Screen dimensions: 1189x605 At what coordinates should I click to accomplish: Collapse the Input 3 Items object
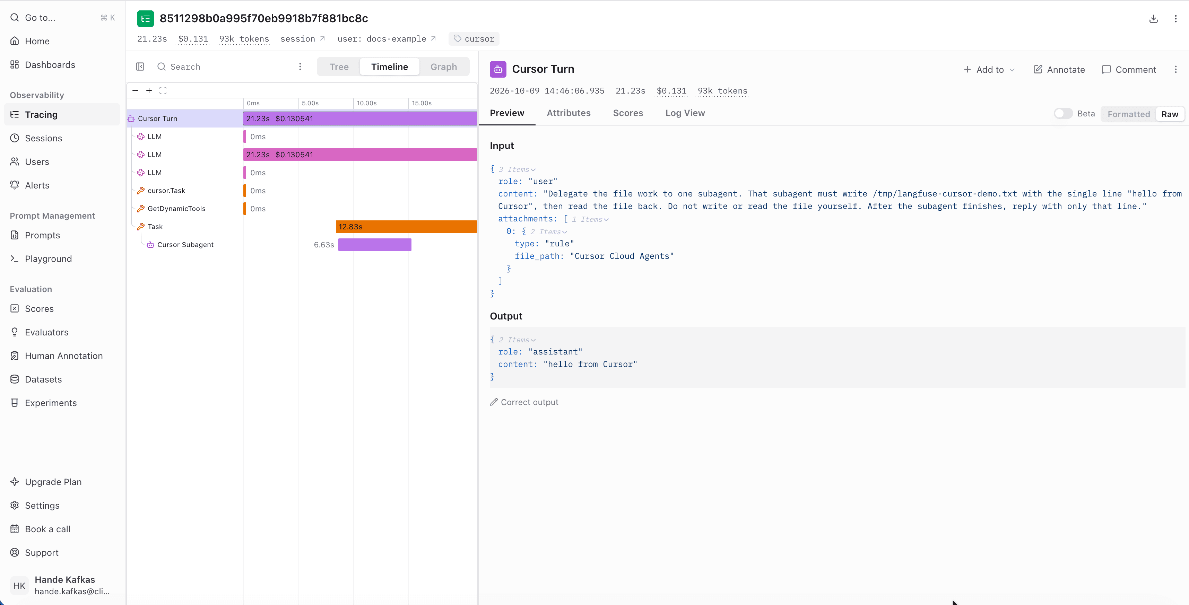517,169
